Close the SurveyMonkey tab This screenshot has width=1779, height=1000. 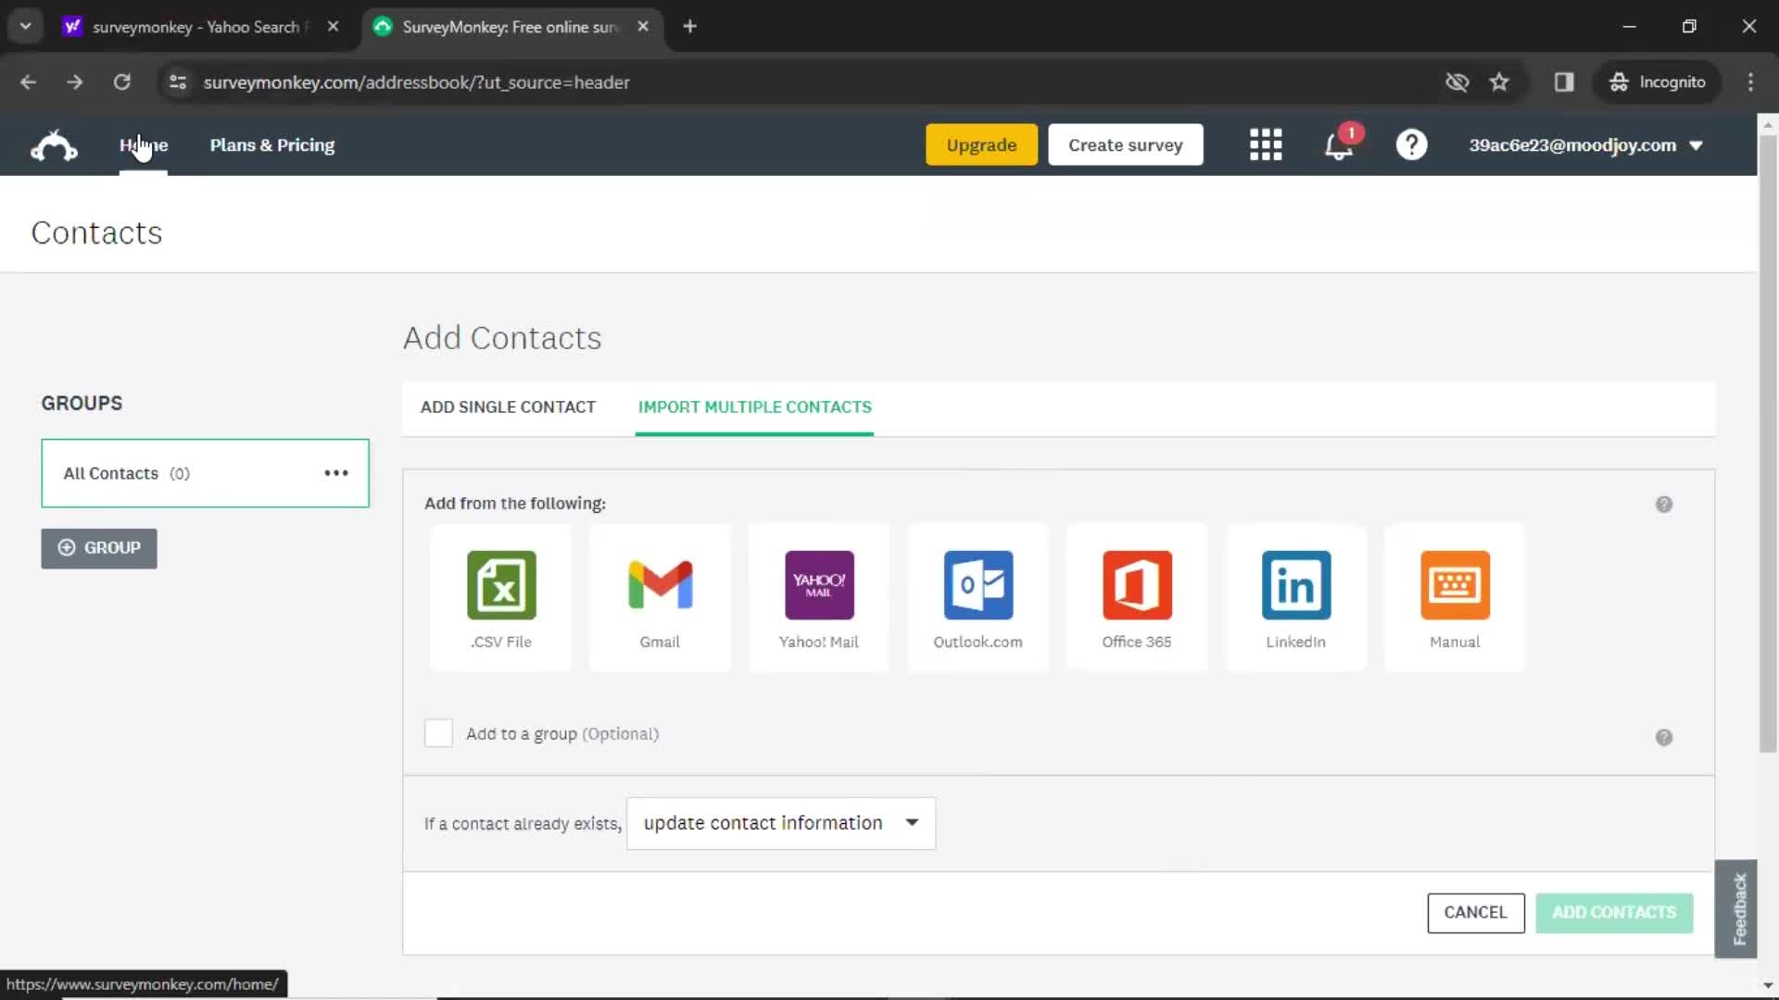643,27
